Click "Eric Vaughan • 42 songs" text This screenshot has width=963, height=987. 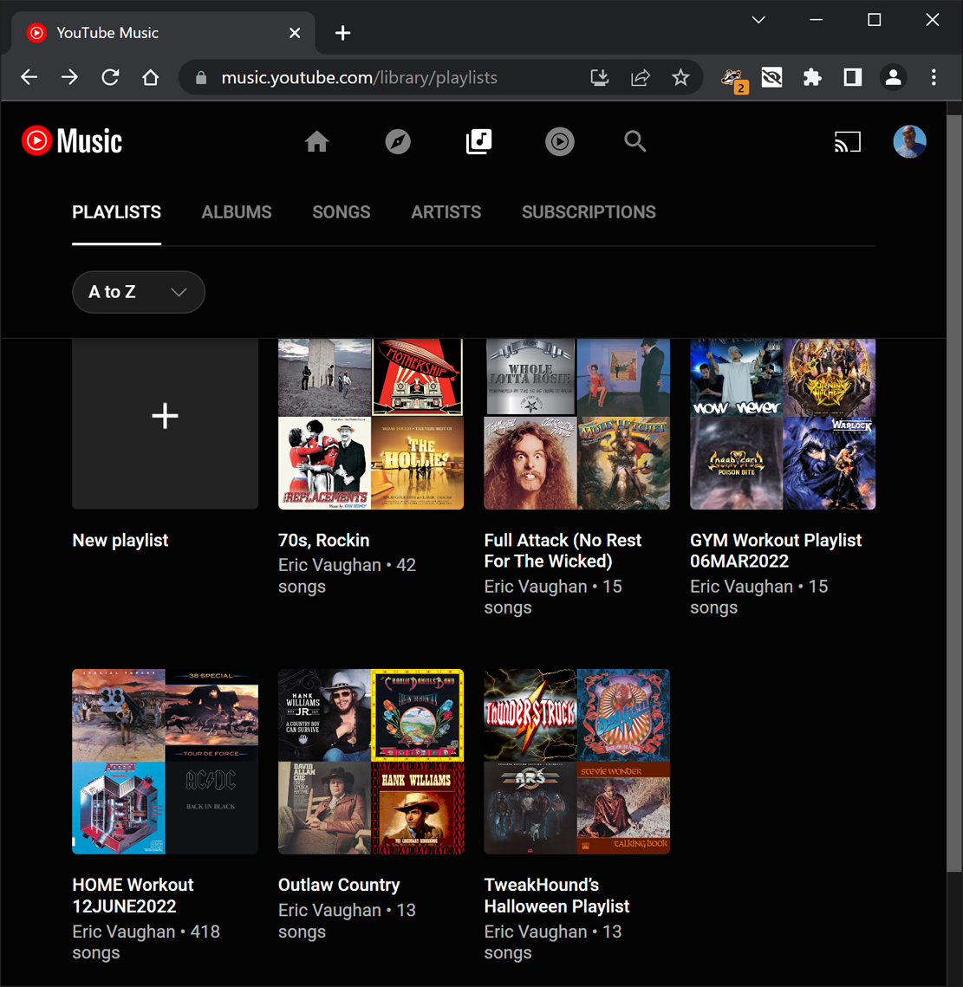click(x=347, y=575)
